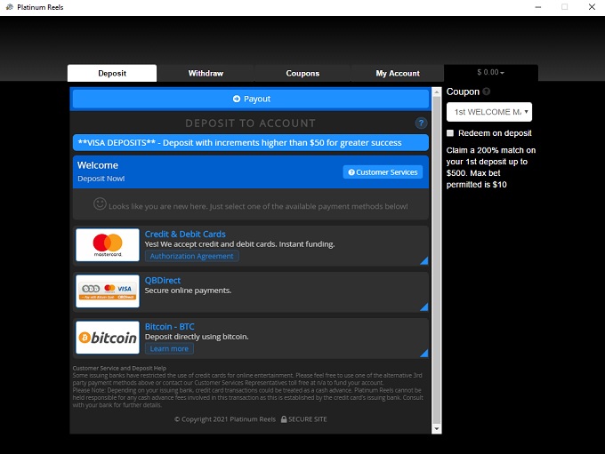
Task: Switch to the Withdraw tab
Action: point(206,74)
